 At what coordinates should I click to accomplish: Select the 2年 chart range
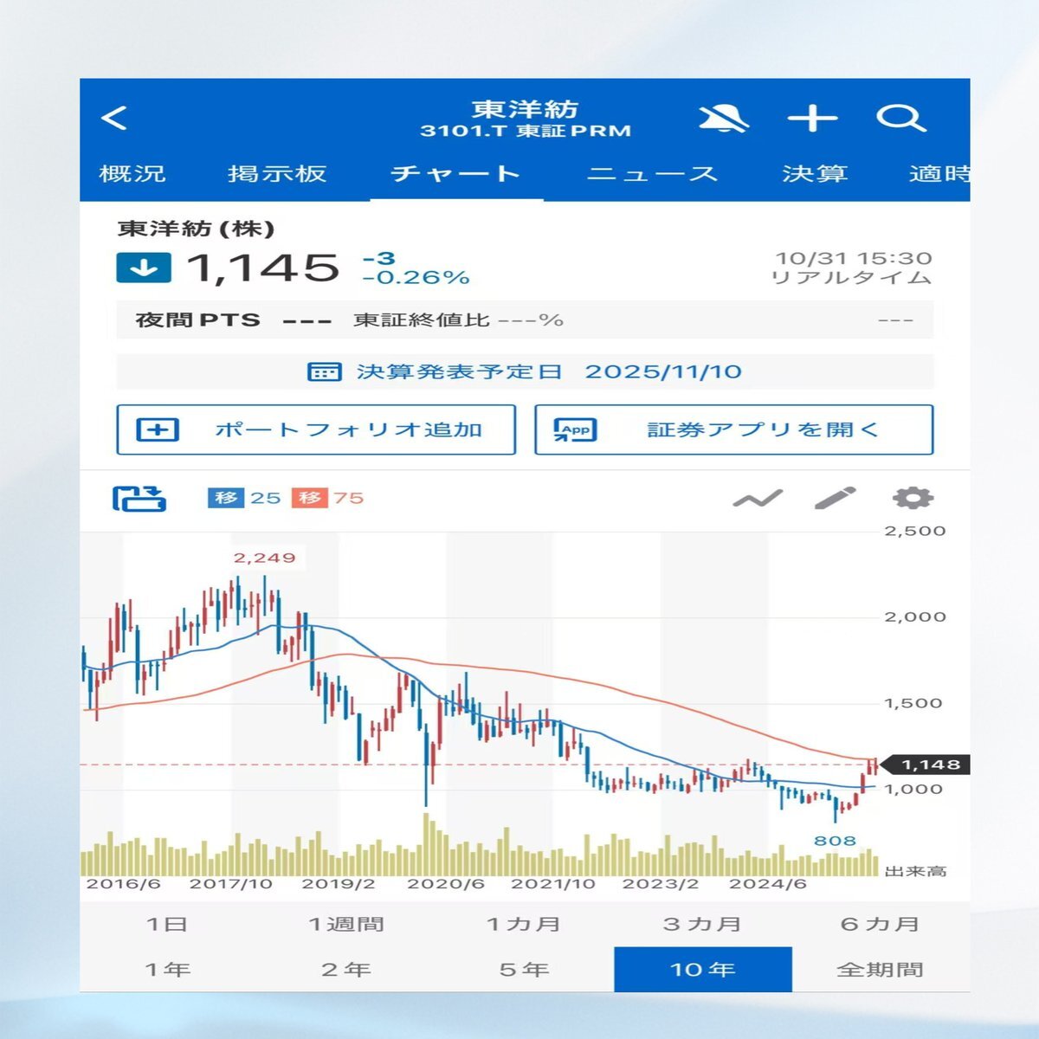pyautogui.click(x=346, y=970)
